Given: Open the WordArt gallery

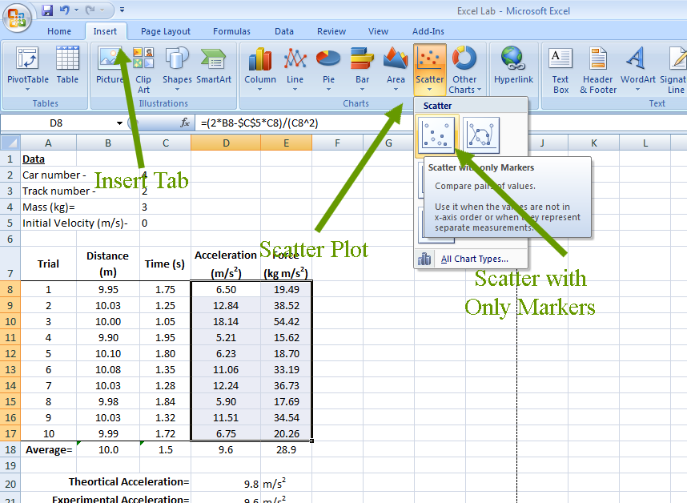Looking at the screenshot, I should tap(637, 68).
